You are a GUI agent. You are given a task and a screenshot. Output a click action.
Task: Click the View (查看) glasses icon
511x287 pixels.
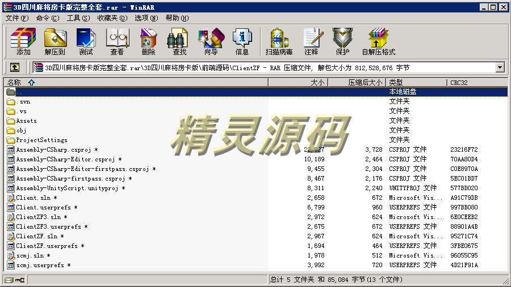[x=118, y=41]
